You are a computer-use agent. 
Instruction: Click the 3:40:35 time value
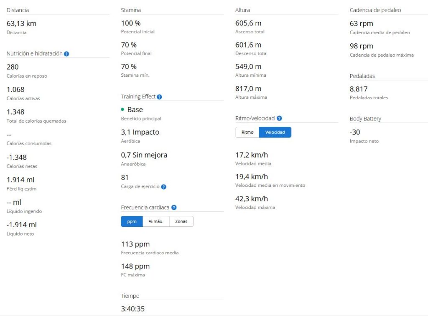[133, 309]
